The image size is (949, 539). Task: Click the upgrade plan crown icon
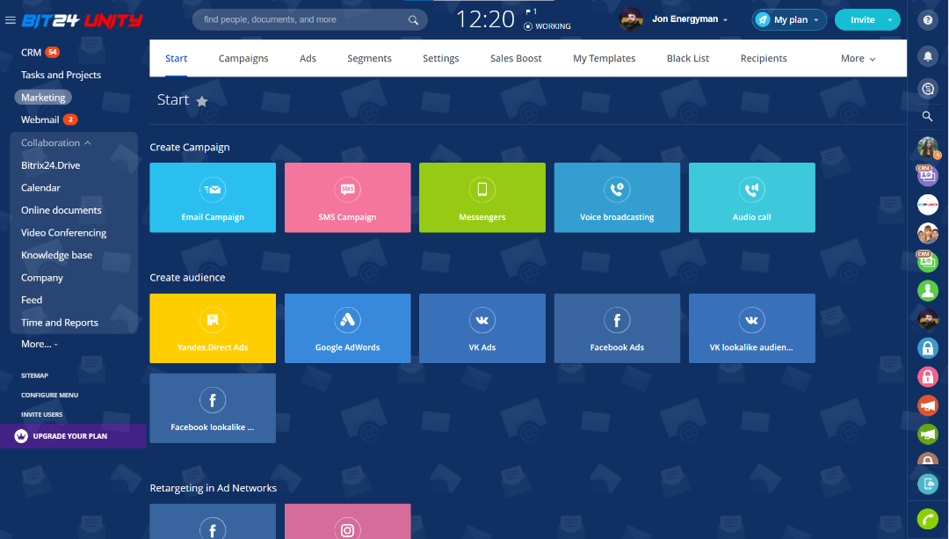(21, 436)
